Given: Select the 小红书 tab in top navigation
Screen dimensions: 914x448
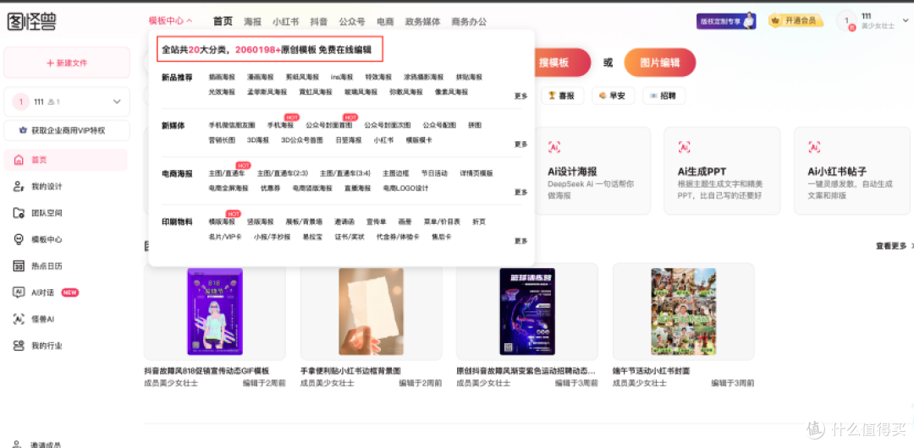Looking at the screenshot, I should click(x=286, y=22).
